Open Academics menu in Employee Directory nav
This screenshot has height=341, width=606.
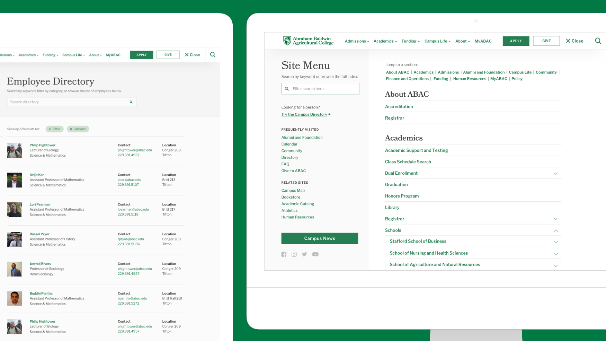(x=28, y=55)
